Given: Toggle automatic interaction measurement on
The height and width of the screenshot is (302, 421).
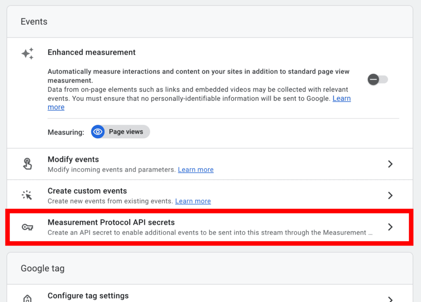Looking at the screenshot, I should (377, 79).
